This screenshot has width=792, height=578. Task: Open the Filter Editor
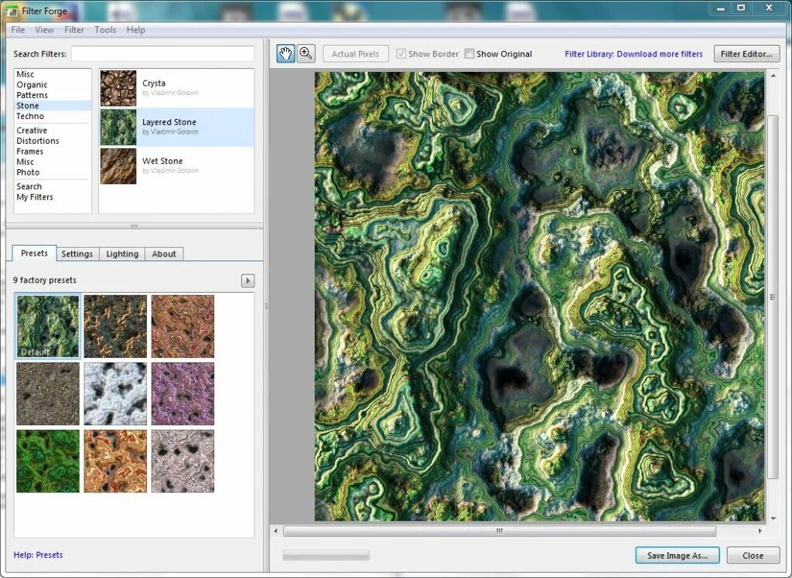[x=746, y=54]
